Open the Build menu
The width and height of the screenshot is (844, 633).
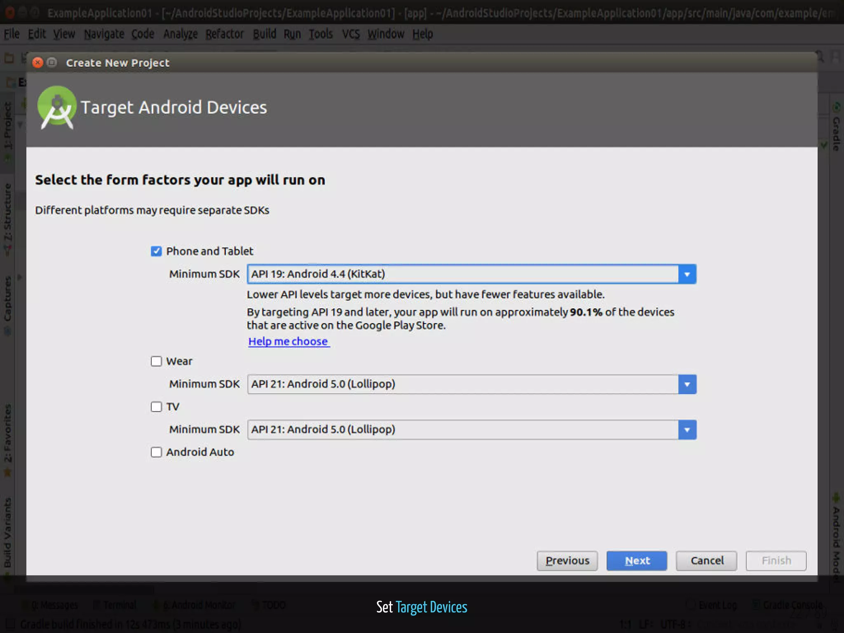coord(265,34)
